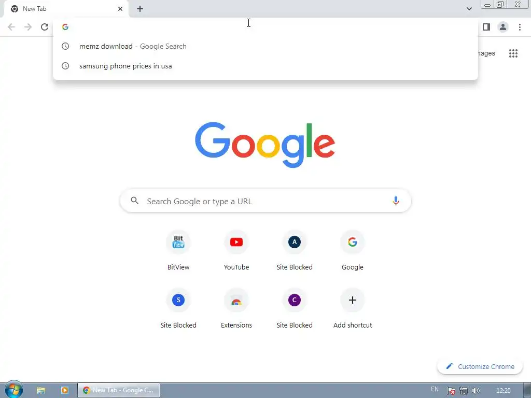Open the volume speaker tray icon
Viewport: 531px width, 398px height.
[x=476, y=391]
